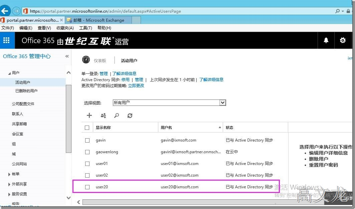The image size is (355, 209).
Task: Open 会议室 in left navigation
Action: pos(17,134)
